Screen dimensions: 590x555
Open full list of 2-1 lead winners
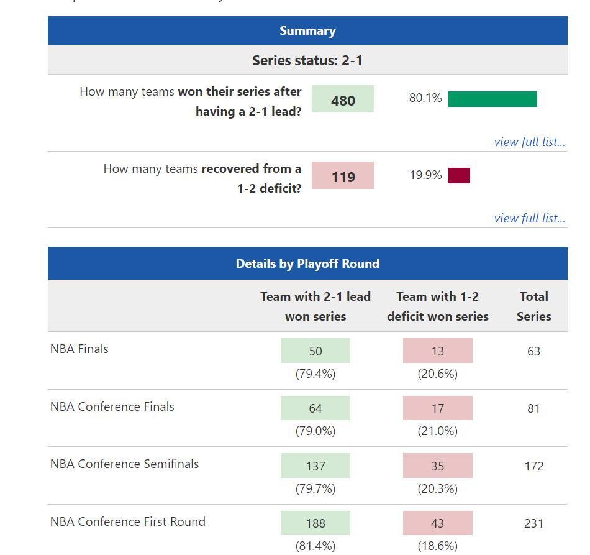point(529,142)
